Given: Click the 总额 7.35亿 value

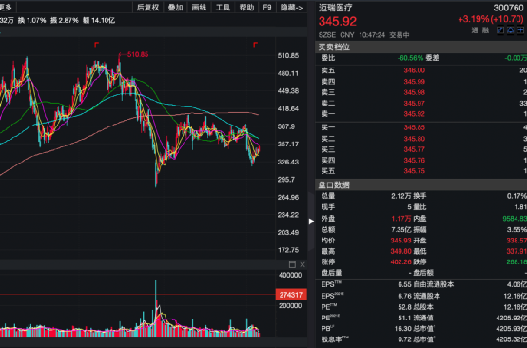Looking at the screenshot, I should point(401,230).
